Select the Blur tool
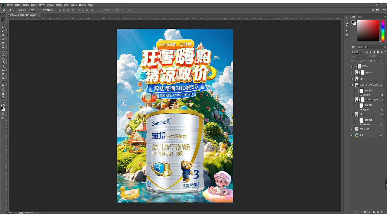 coord(3,70)
